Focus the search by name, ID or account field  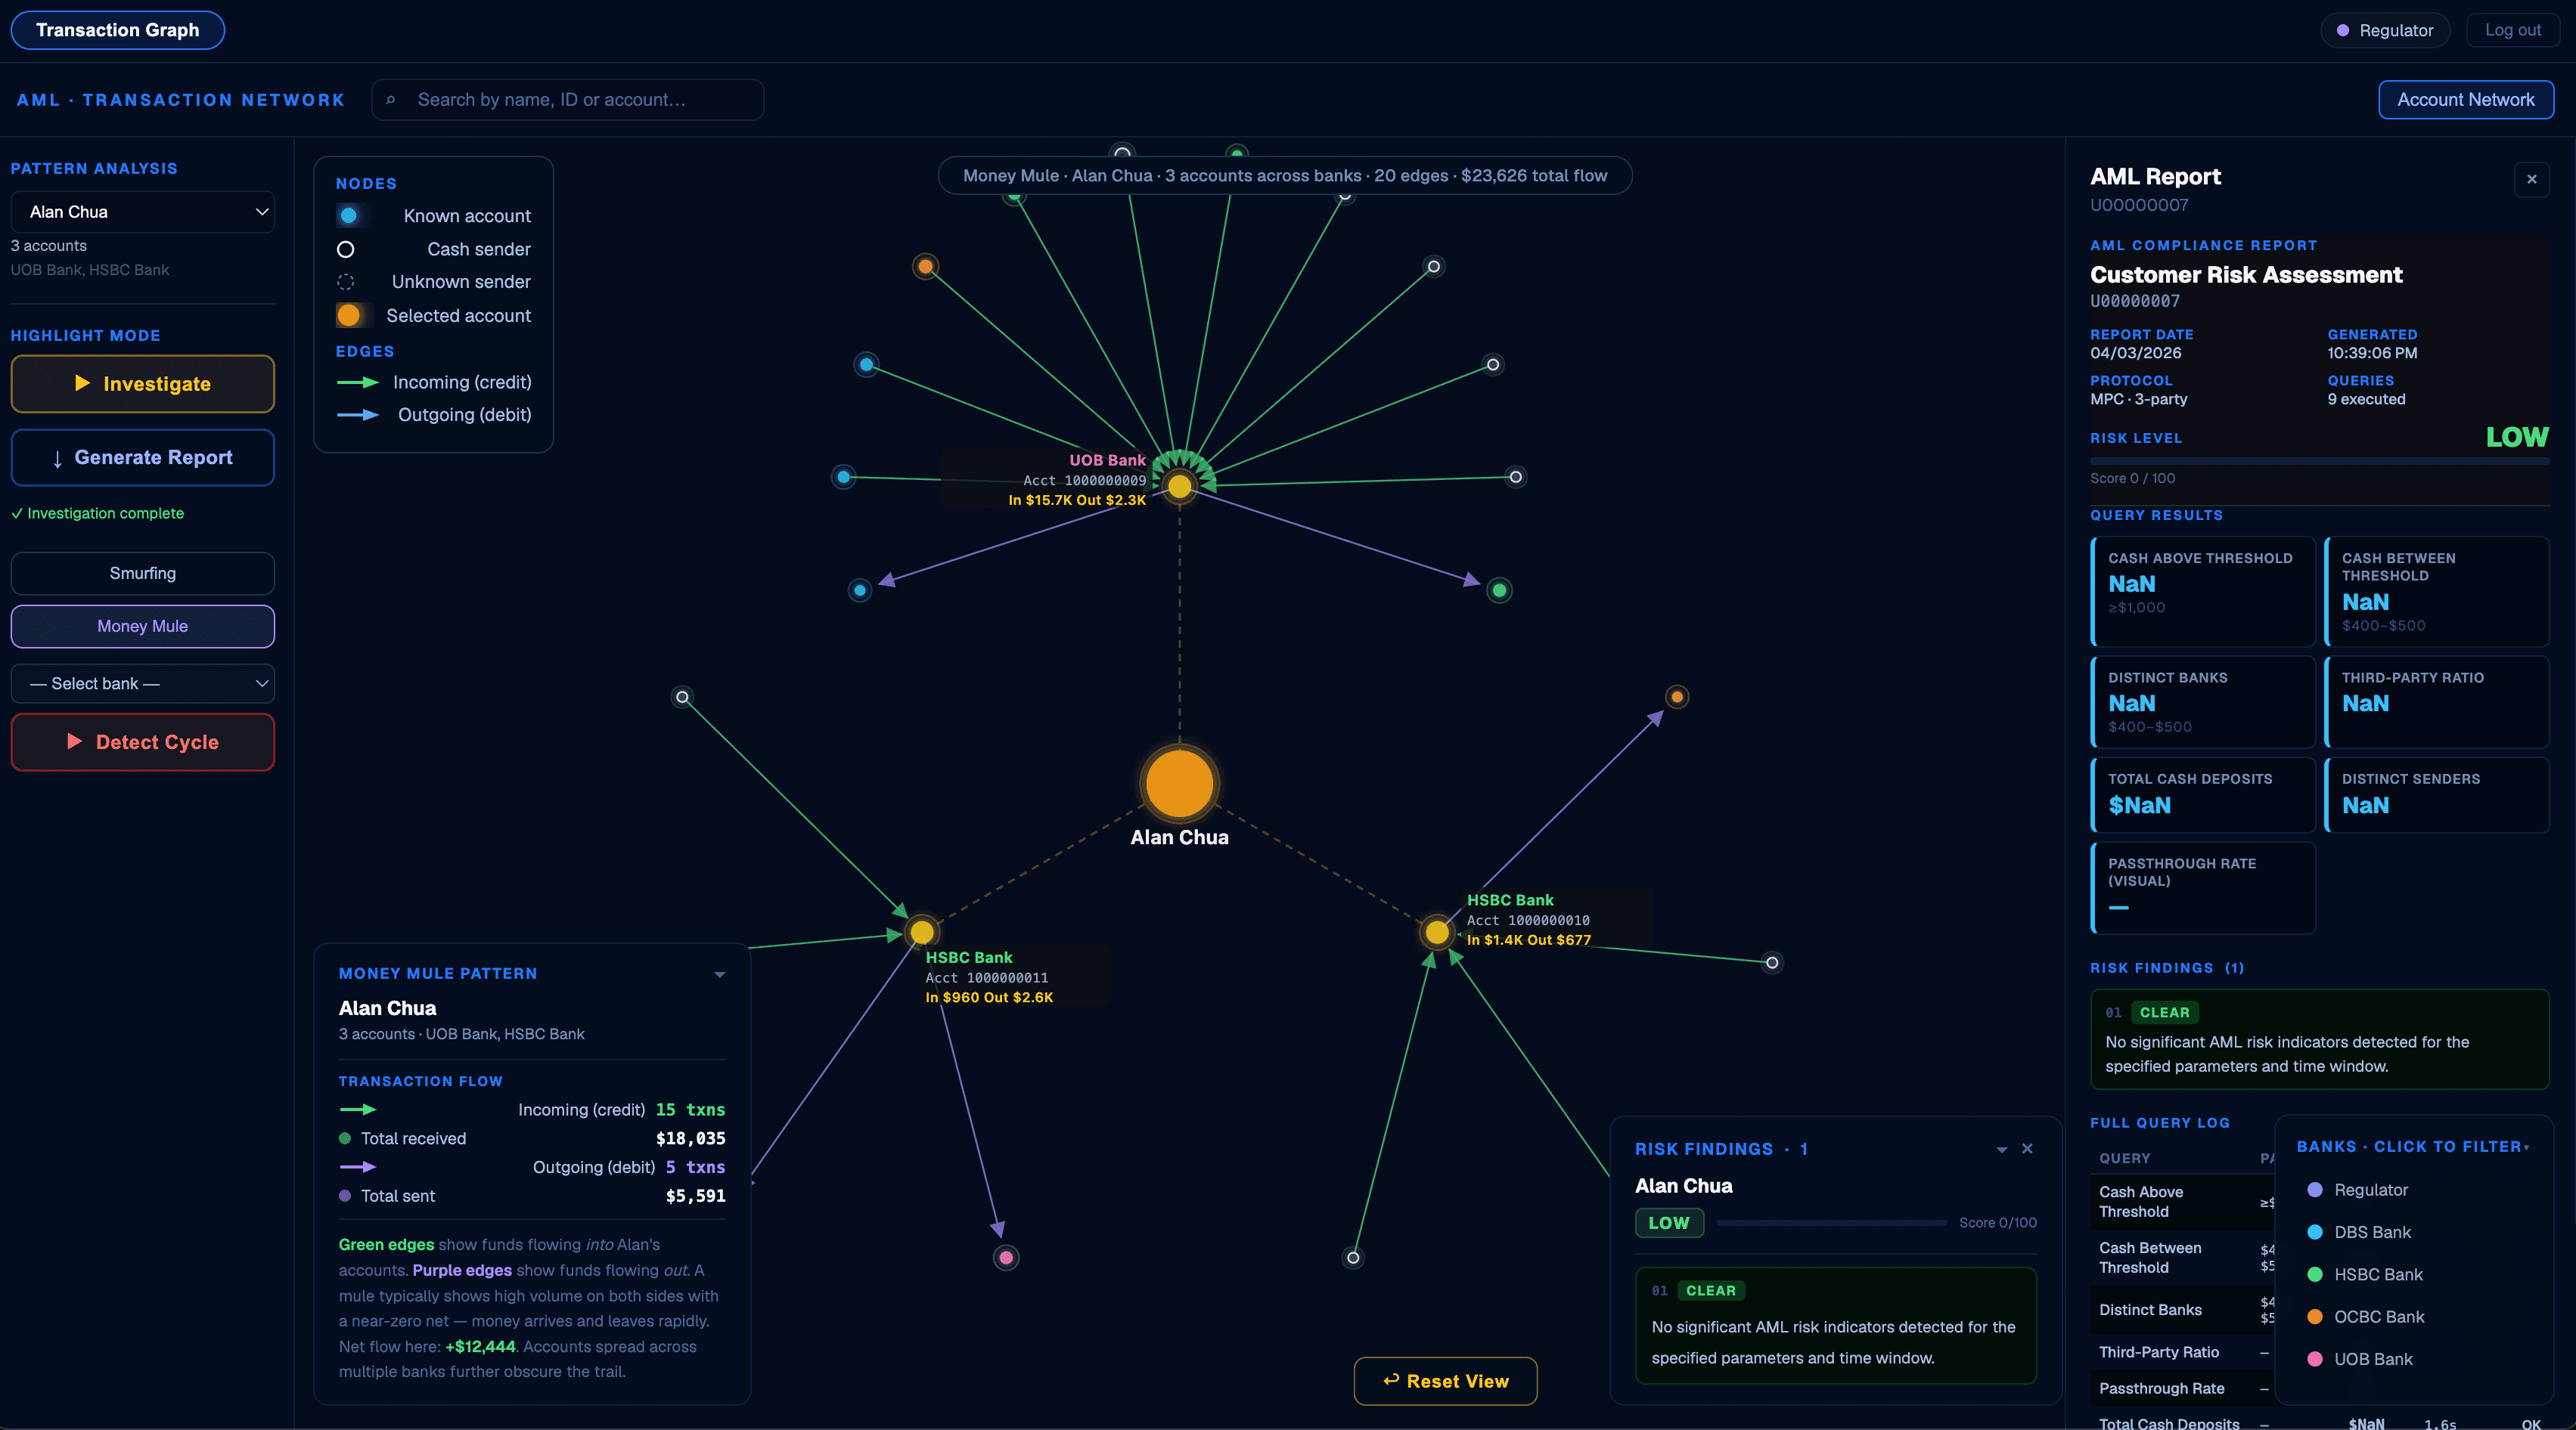pos(568,100)
